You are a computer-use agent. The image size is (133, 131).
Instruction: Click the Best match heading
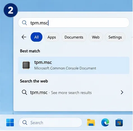click(x=30, y=51)
